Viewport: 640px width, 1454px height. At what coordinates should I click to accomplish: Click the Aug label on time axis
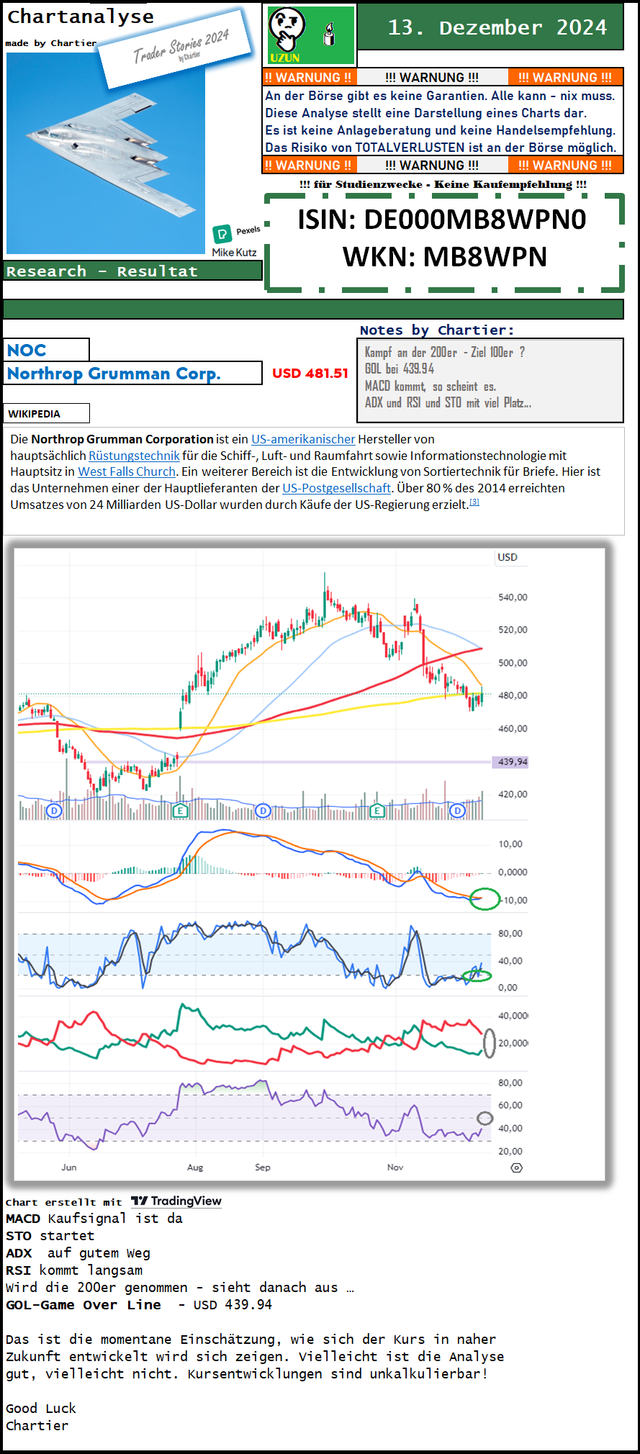click(195, 1168)
